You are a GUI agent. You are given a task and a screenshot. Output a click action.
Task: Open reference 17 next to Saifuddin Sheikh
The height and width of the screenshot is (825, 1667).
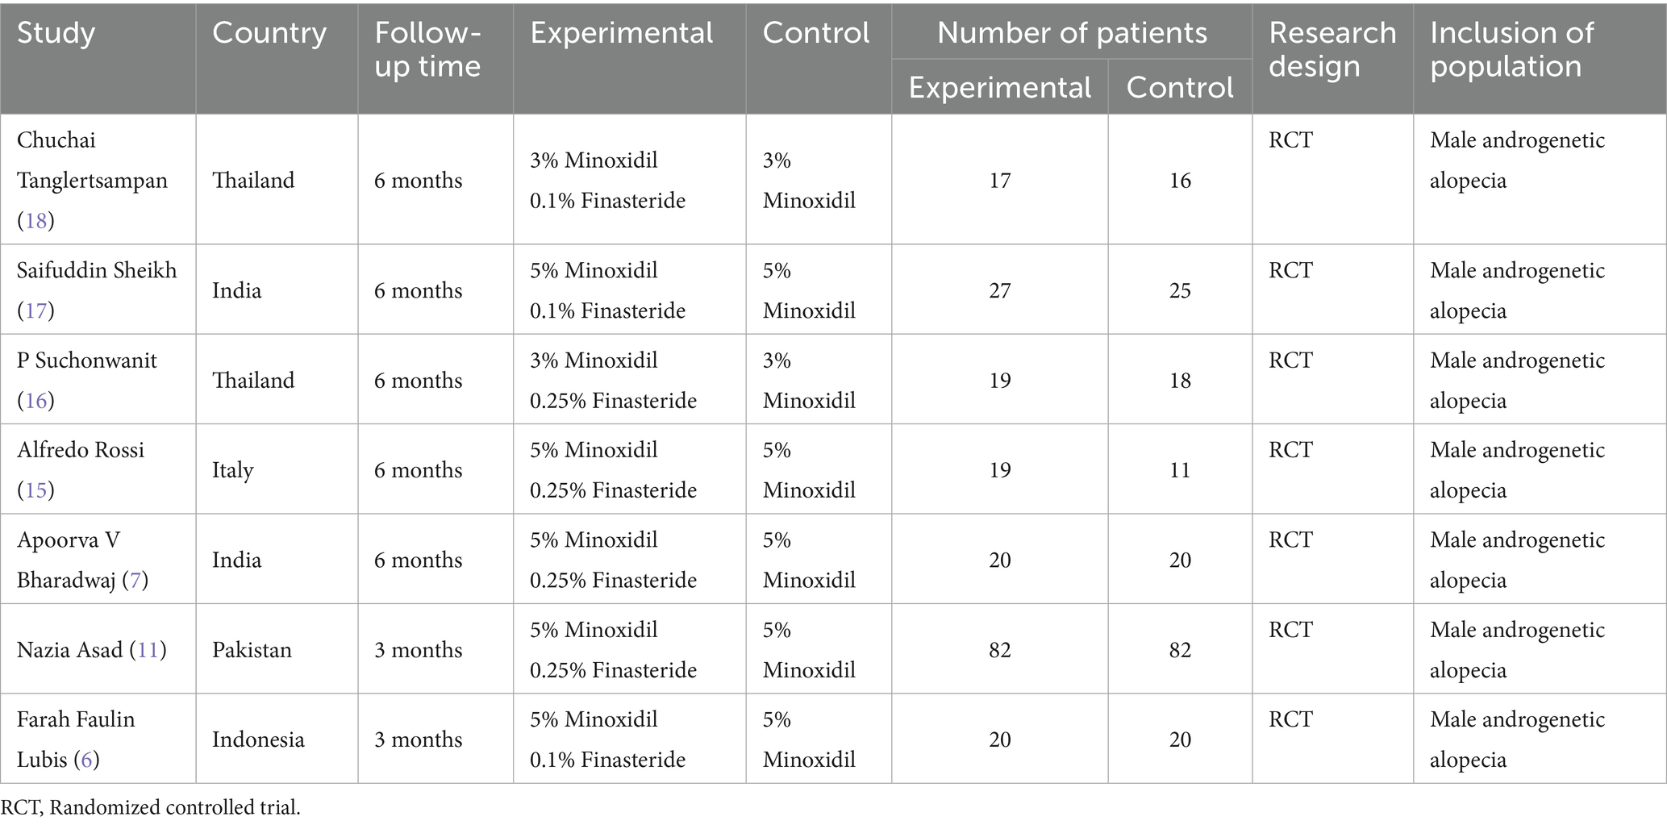(x=35, y=310)
